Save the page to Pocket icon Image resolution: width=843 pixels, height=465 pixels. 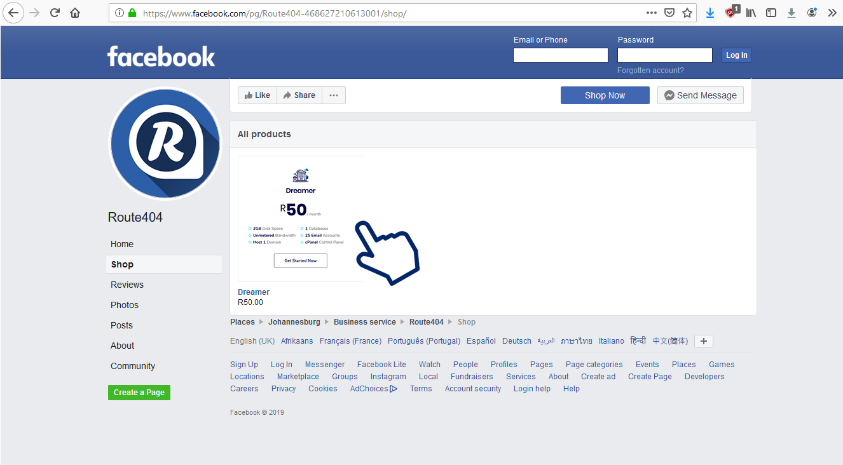tap(669, 13)
